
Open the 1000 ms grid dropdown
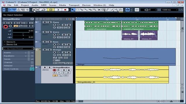[x=170, y=10]
